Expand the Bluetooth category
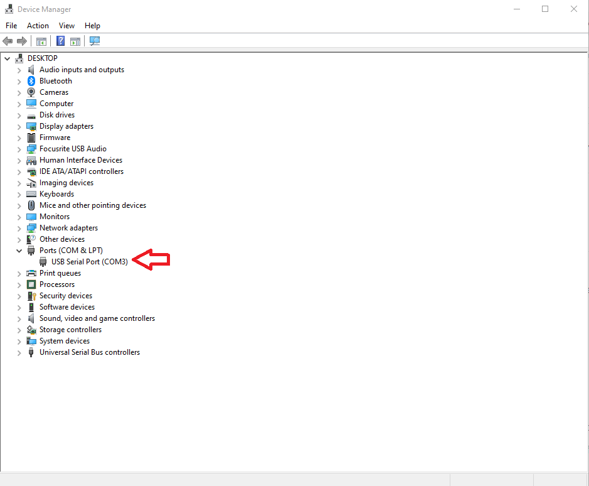The width and height of the screenshot is (589, 486). coord(19,82)
